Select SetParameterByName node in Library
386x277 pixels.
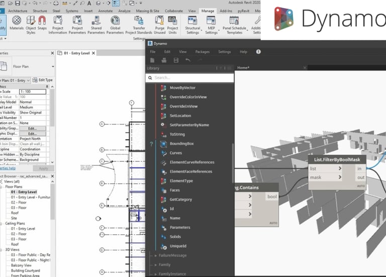[189, 125]
